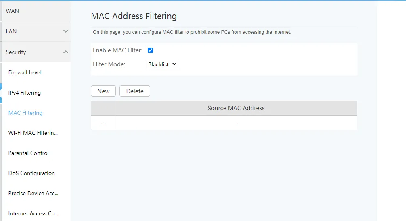Click the sidebar collapse arrow handle

click(x=1, y=93)
